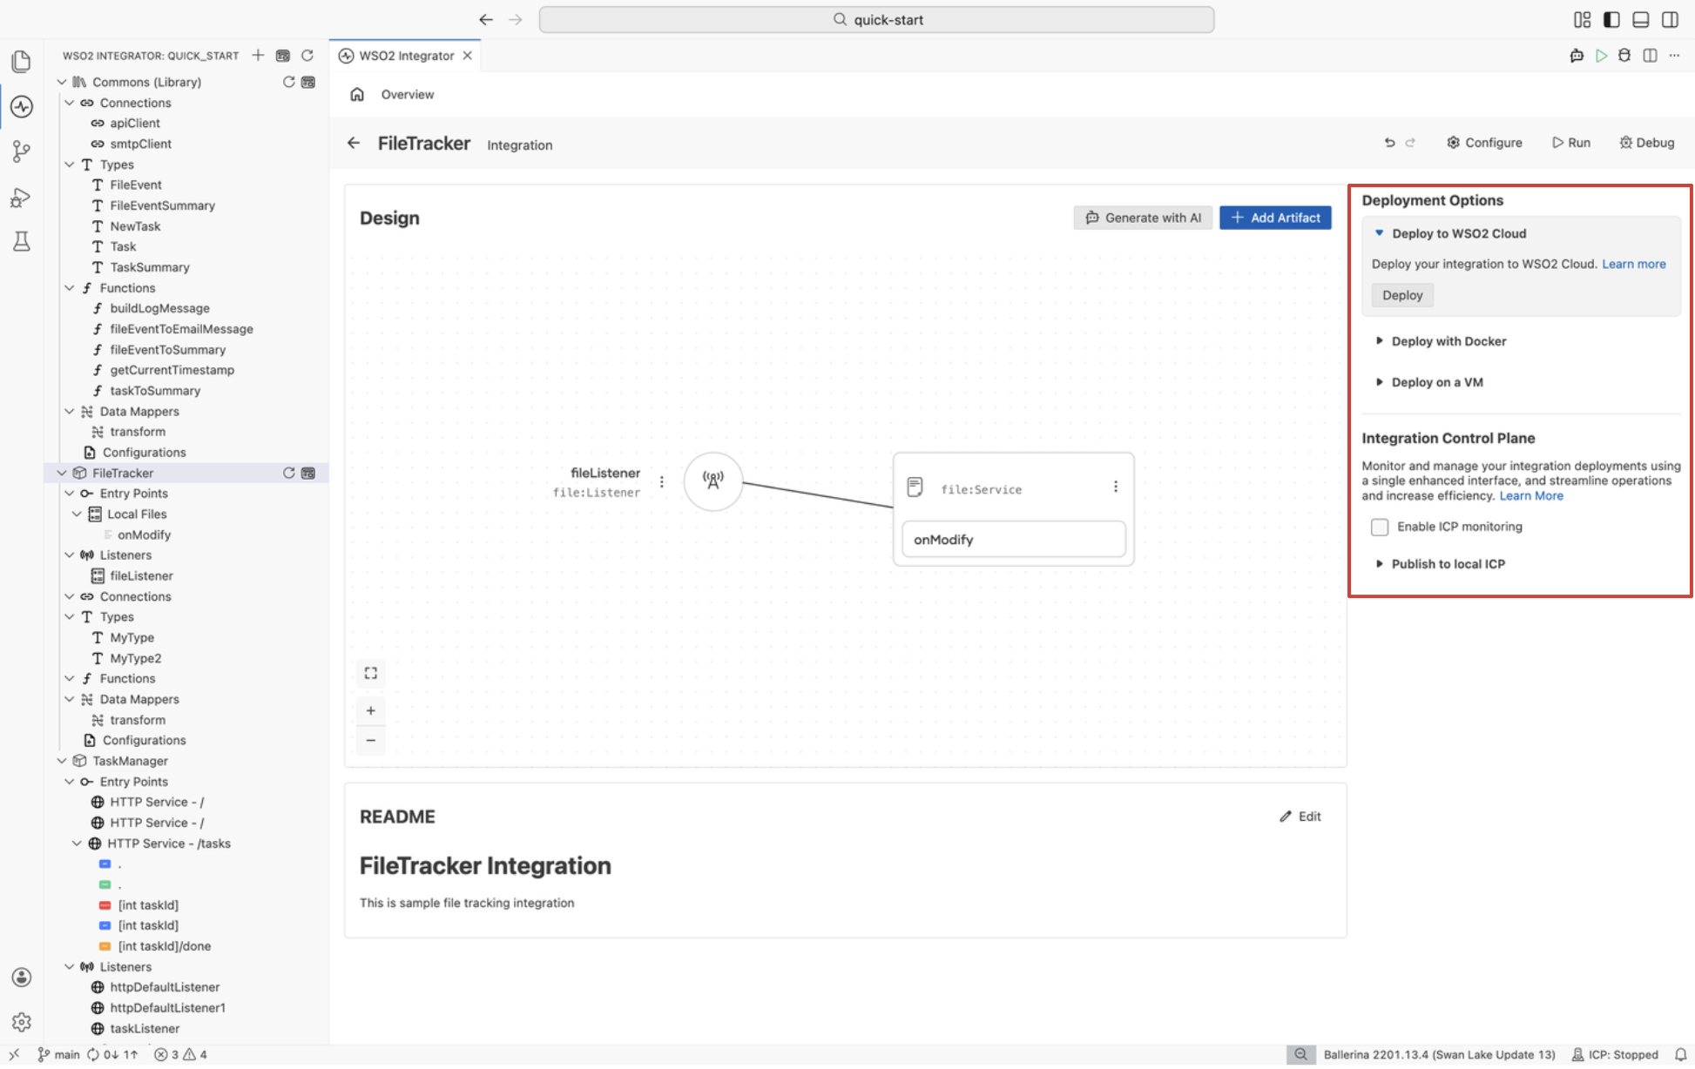Open the Testing flask icon
Screen dimensions: 1695x1069
(x=22, y=241)
